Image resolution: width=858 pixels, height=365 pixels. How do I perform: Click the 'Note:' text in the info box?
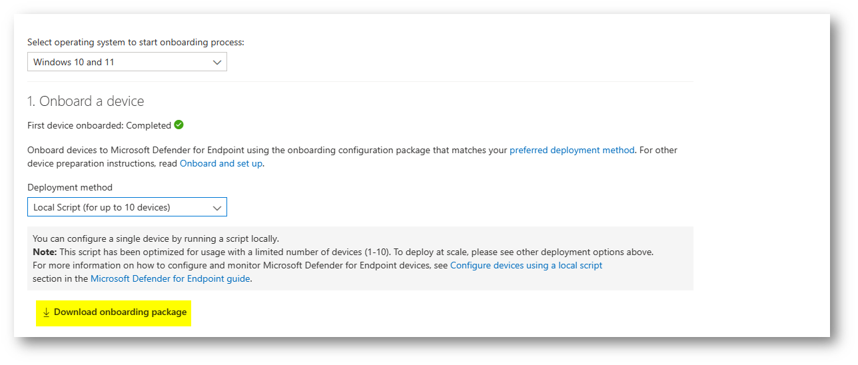45,252
